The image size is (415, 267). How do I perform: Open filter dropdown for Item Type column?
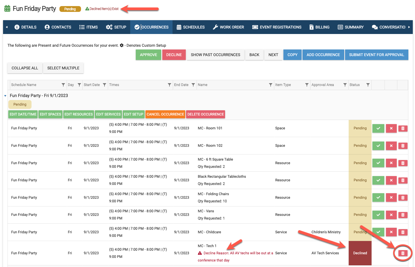[x=307, y=85]
